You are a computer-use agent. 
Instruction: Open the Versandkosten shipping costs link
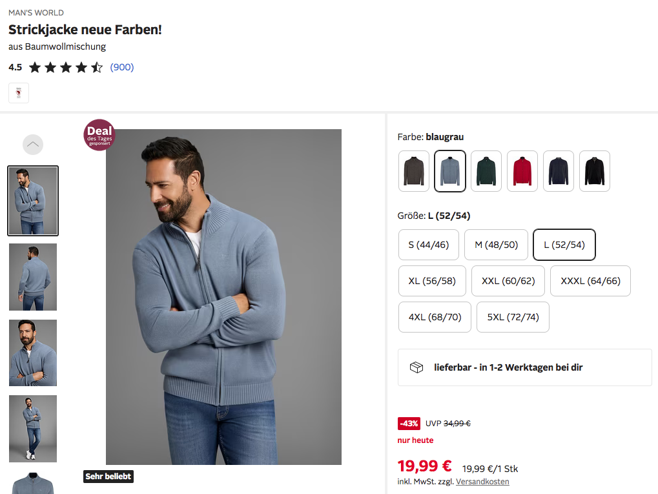coord(482,482)
